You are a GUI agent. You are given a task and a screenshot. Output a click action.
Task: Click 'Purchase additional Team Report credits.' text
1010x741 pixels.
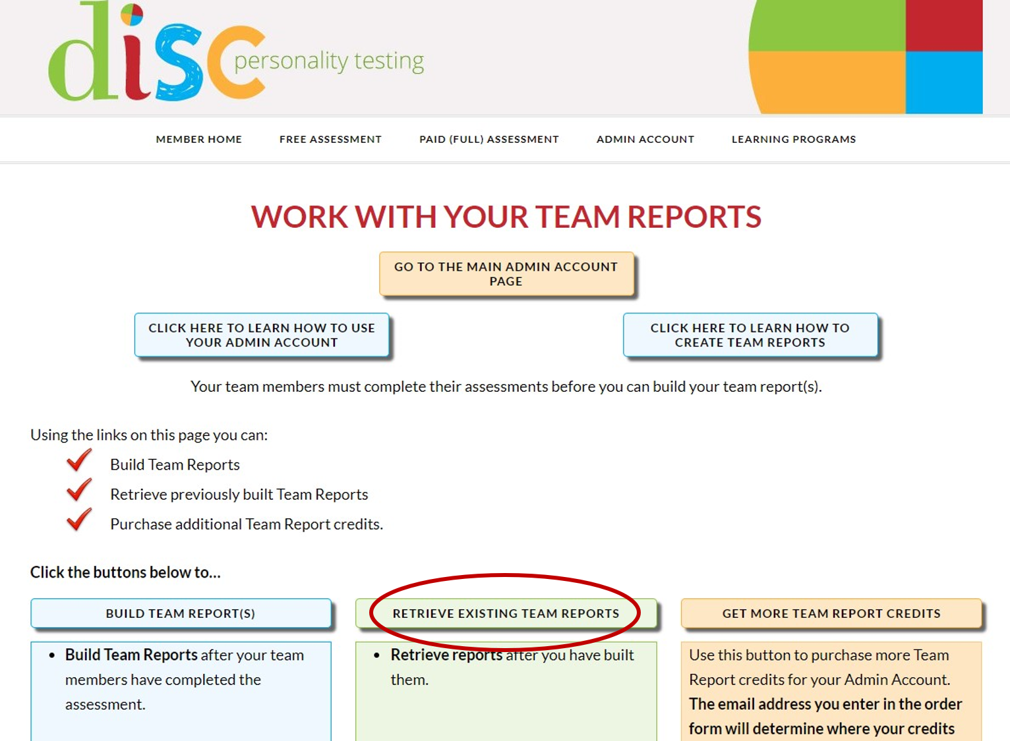point(247,524)
